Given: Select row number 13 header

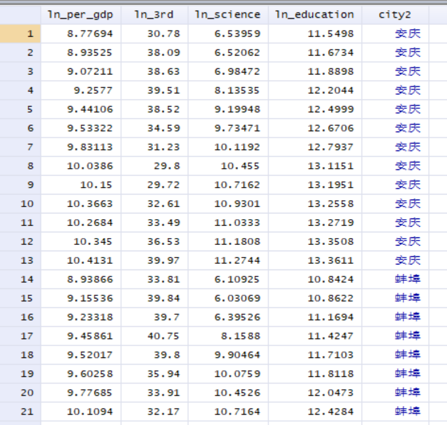Looking at the screenshot, I should pos(20,260).
